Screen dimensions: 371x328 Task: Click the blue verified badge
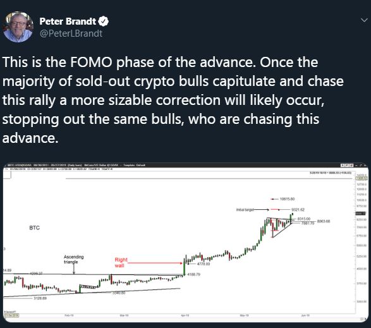pos(104,21)
